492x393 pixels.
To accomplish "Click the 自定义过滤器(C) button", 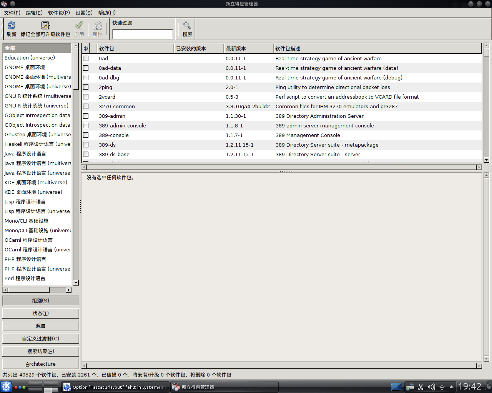I will 41,339.
